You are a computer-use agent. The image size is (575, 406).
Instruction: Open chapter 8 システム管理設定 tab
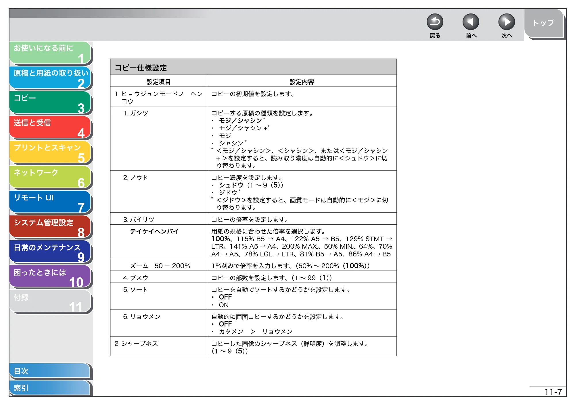[50, 227]
